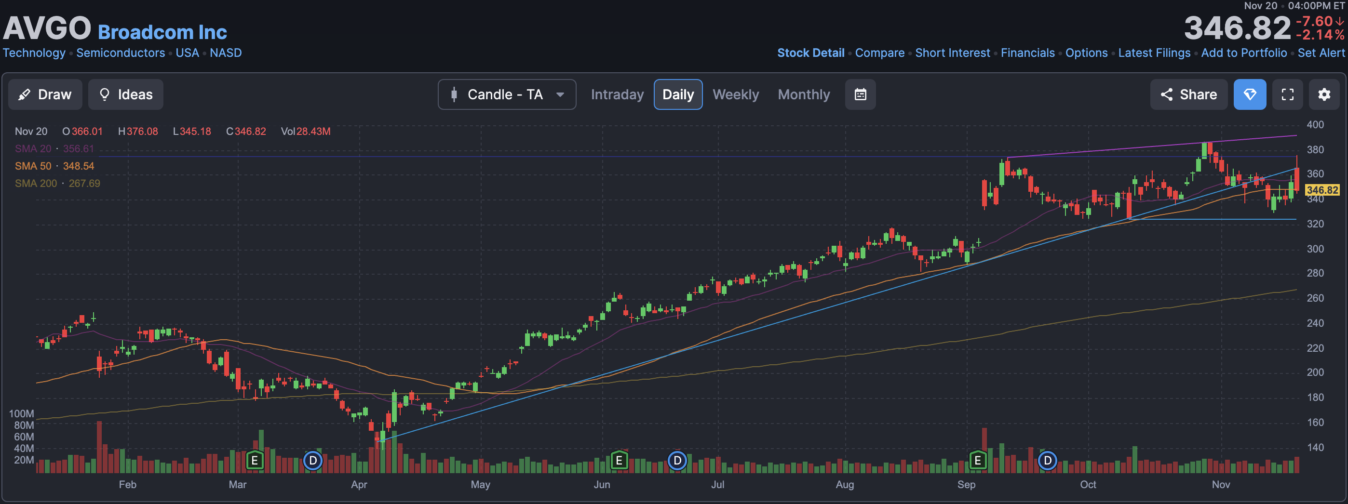Click the pencil icon on Draw button

(24, 94)
